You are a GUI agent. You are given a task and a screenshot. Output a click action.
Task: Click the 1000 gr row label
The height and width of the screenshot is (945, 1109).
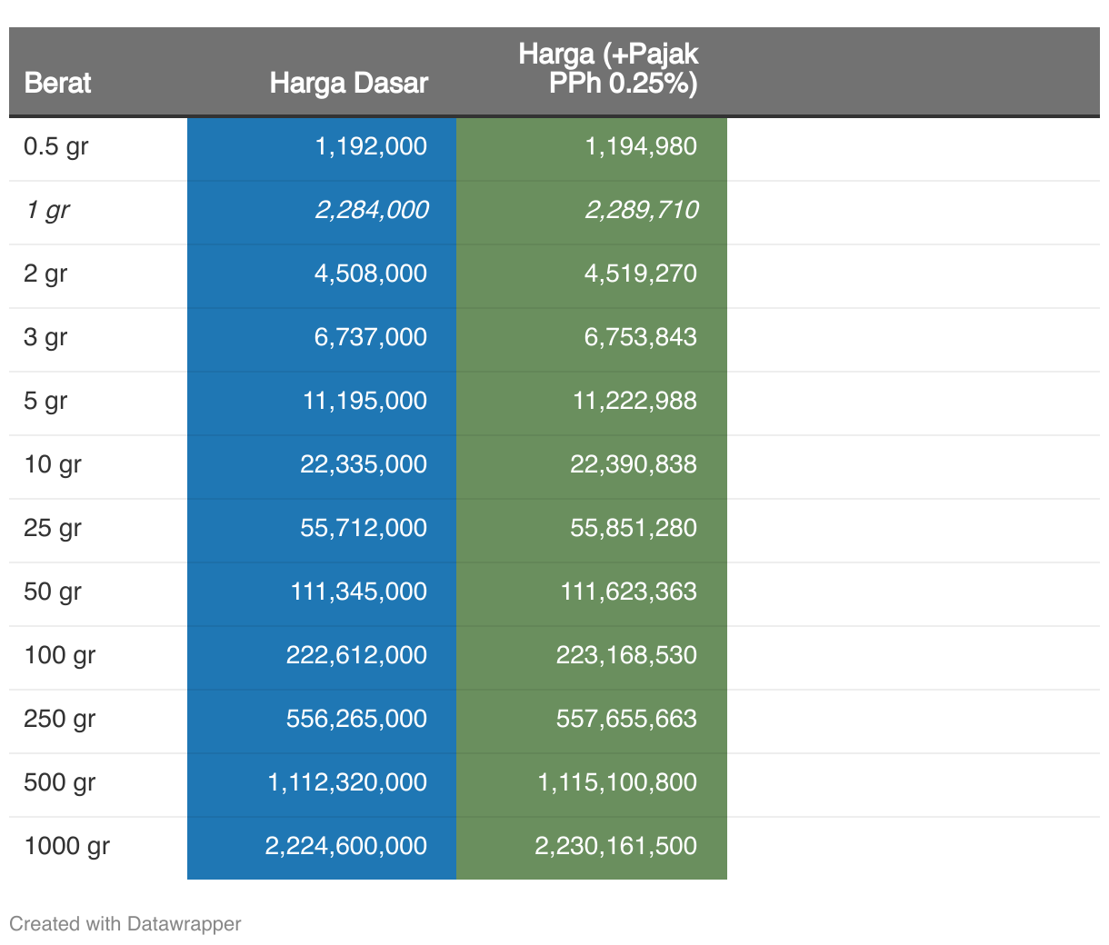click(x=66, y=846)
